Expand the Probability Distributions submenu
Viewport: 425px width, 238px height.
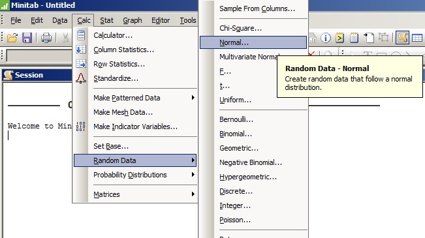pyautogui.click(x=135, y=175)
